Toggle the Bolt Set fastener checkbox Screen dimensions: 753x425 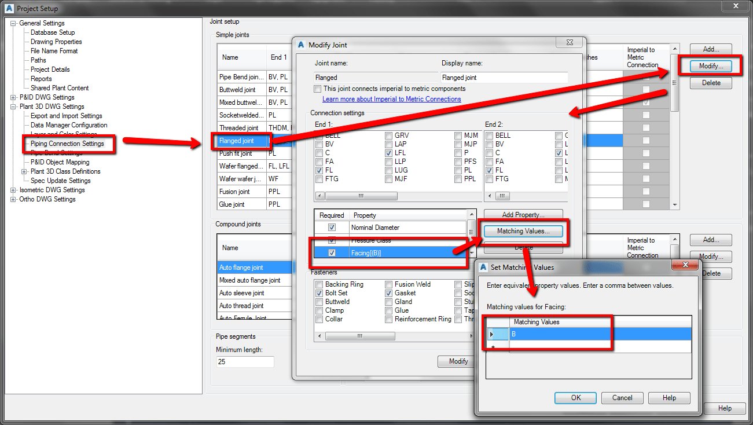pyautogui.click(x=319, y=293)
